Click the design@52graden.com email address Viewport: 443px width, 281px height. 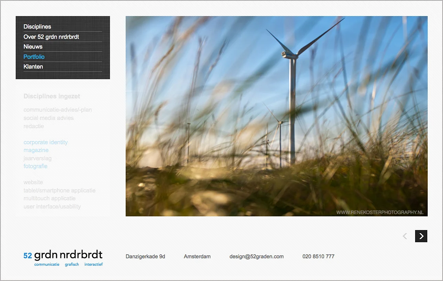(x=256, y=256)
